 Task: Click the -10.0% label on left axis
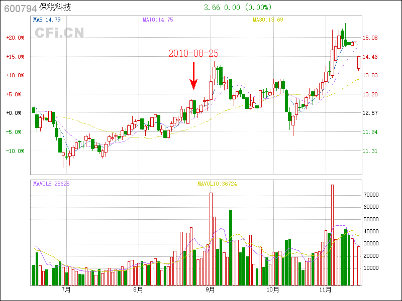(15, 151)
